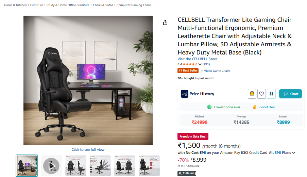The height and width of the screenshot is (177, 307).
Task: Click the in Video Game Chairs link
Action: tap(215, 71)
